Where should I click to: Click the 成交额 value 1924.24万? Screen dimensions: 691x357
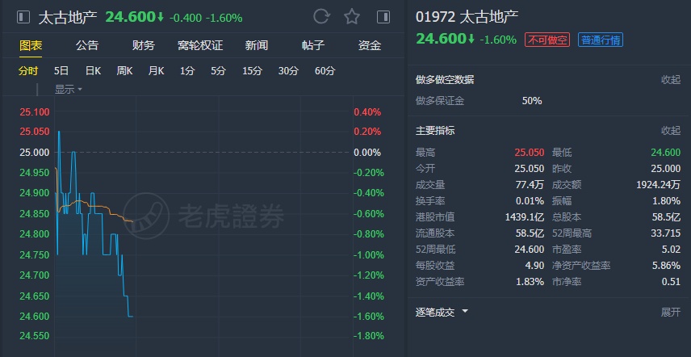659,185
